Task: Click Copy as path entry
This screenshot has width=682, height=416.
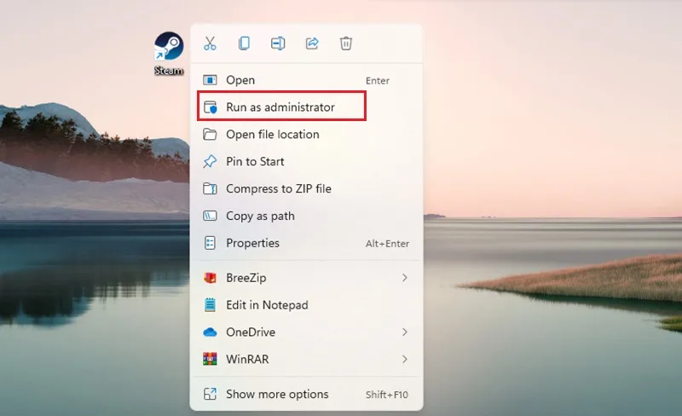Action: point(306,216)
